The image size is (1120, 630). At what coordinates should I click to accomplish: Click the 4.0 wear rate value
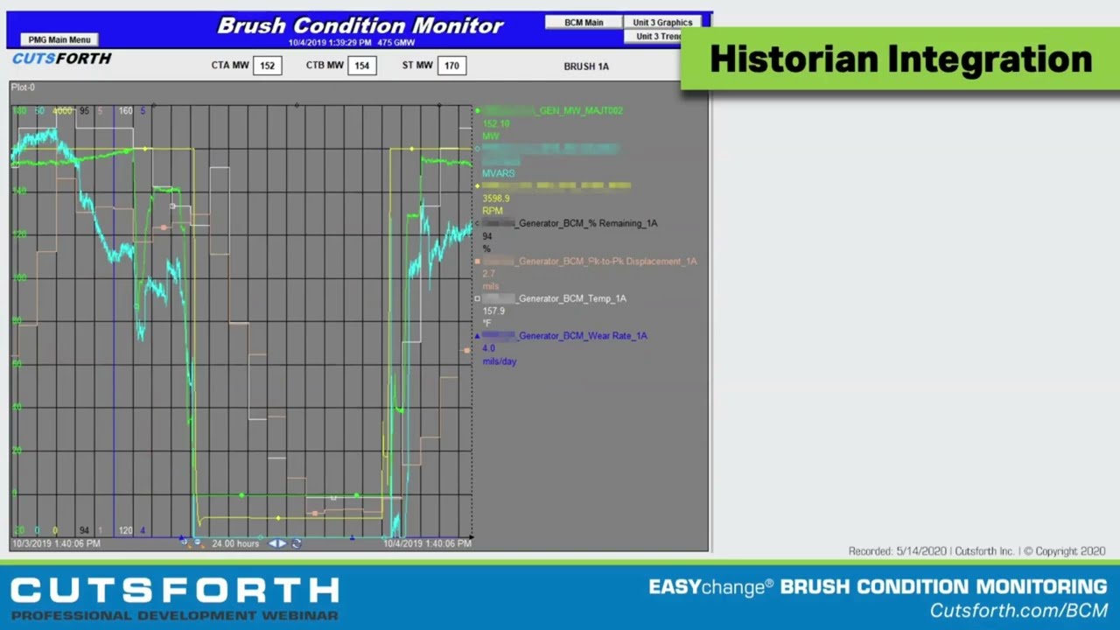pyautogui.click(x=488, y=348)
